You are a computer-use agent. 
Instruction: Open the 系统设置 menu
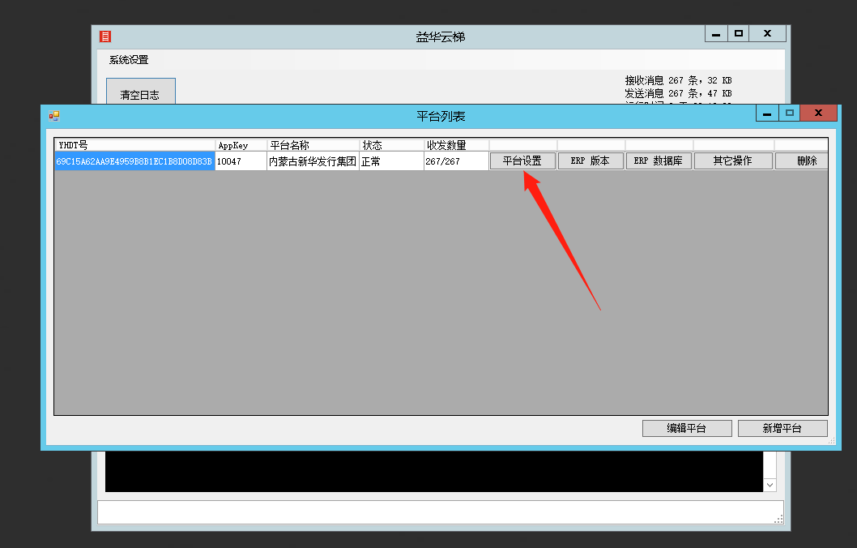coord(129,60)
